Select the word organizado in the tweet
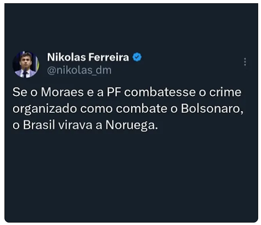261x225 pixels. 45,109
